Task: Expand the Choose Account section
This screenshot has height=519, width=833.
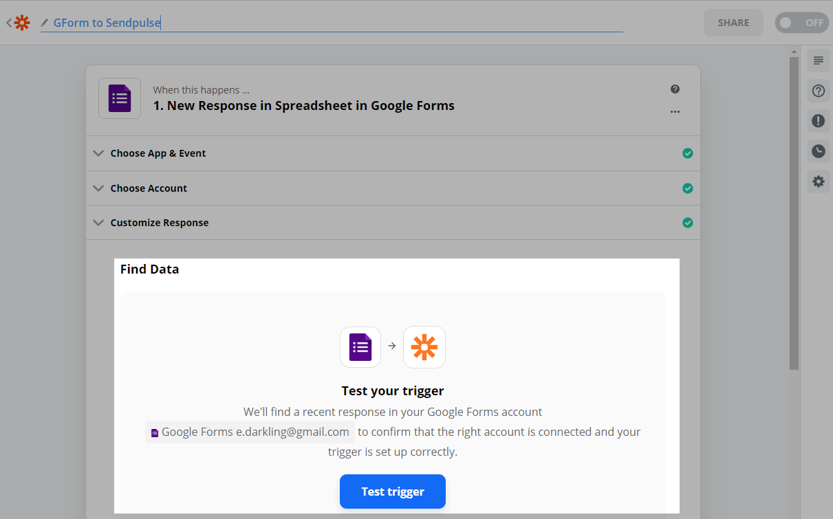Action: pos(149,188)
